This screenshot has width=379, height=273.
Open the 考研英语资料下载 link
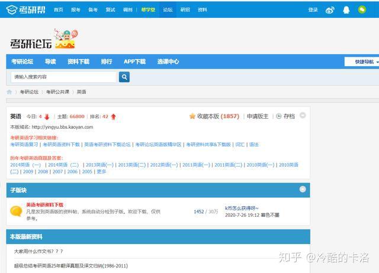[61, 144]
